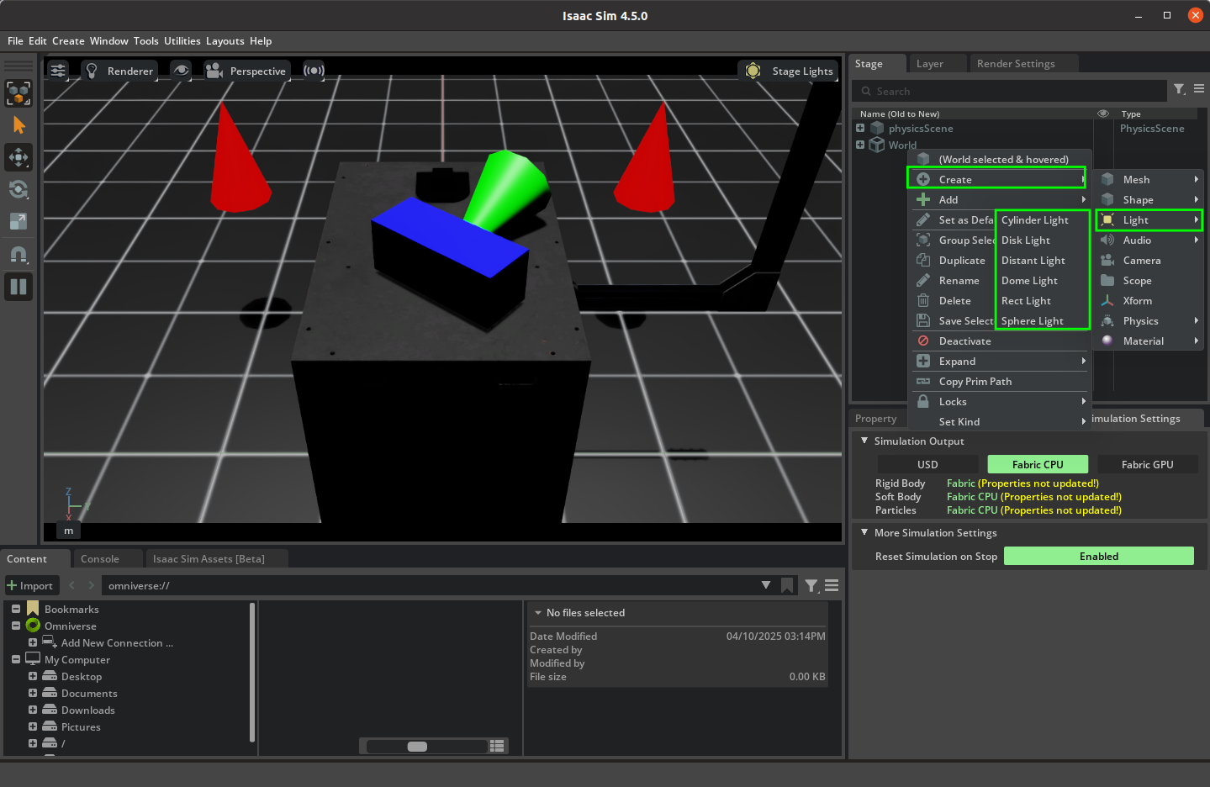The height and width of the screenshot is (787, 1210).
Task: Open the Stage Lights menu
Action: [x=788, y=71]
